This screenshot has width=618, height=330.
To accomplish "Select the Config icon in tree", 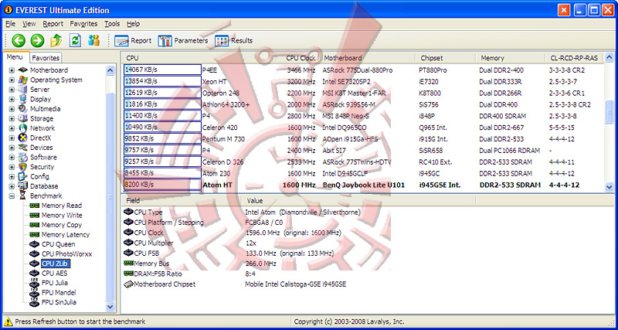I will [23, 177].
